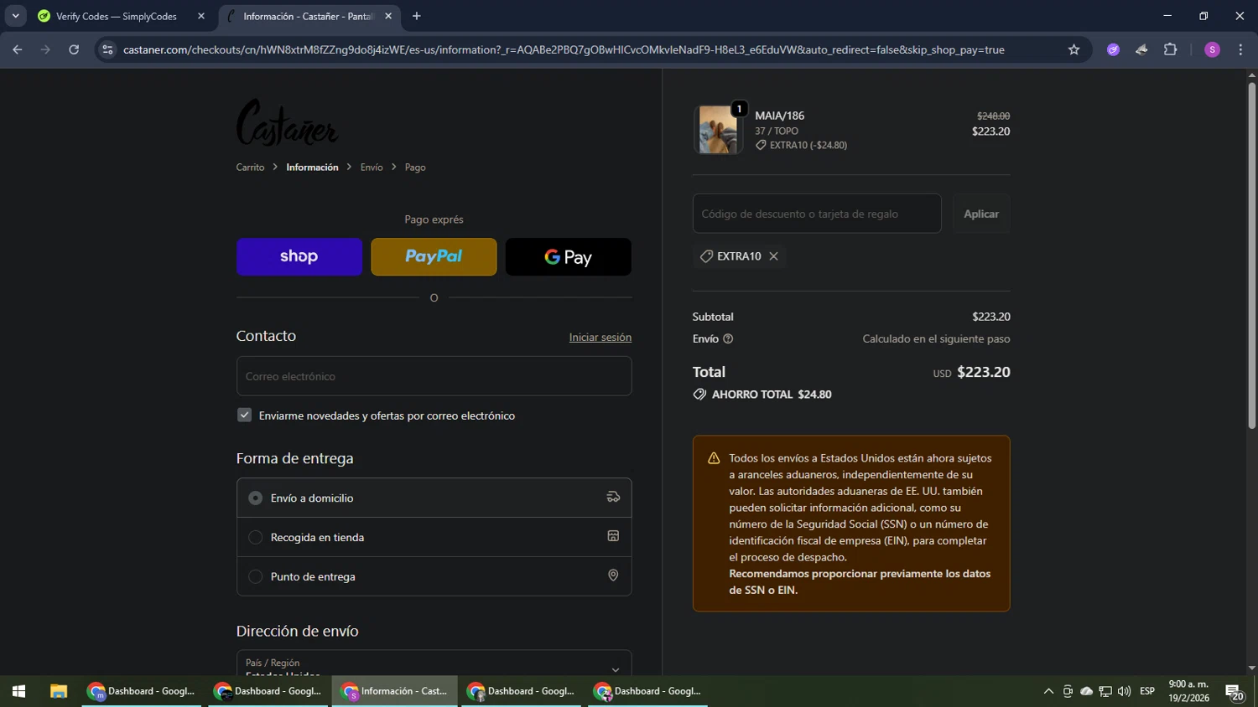Select the Información - Castañer browser tab

click(307, 16)
